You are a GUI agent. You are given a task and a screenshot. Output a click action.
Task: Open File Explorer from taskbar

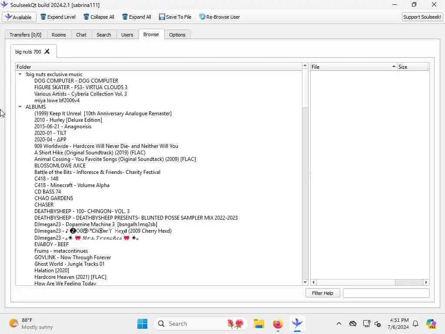click(259, 324)
